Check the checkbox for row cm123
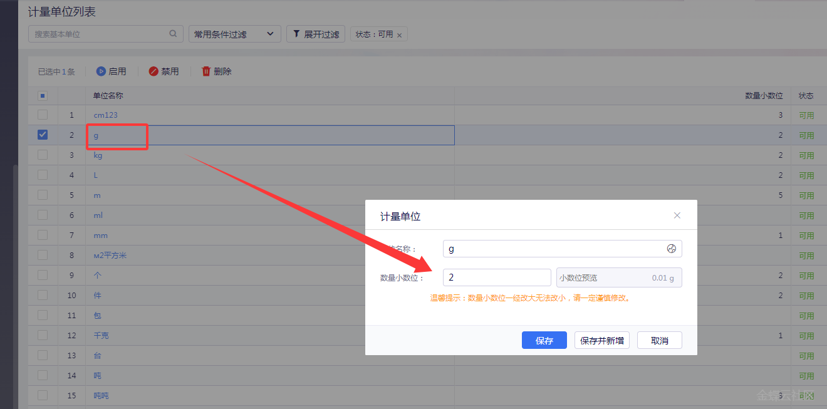Viewport: 827px width, 409px height. coord(43,115)
